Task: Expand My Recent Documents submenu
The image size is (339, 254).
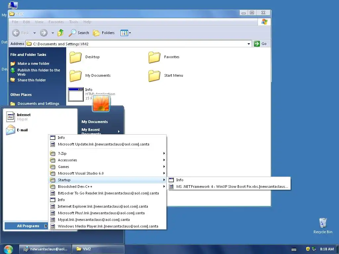Action: pos(100,131)
